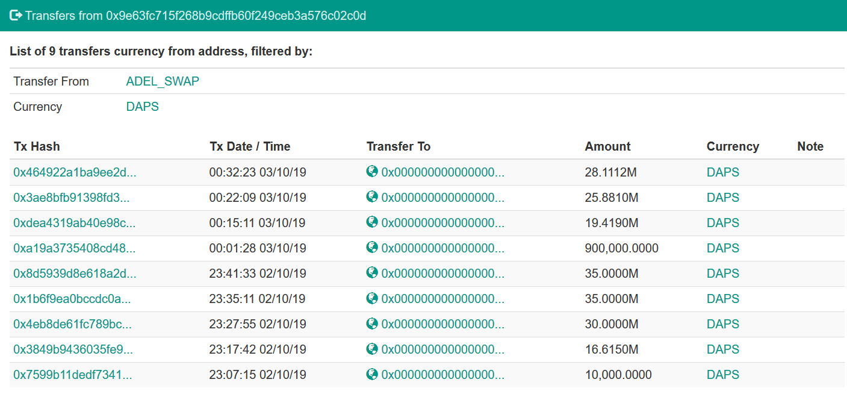This screenshot has height=394, width=847.
Task: Open the ADEL_SWAP transfer-from link
Action: [x=163, y=81]
